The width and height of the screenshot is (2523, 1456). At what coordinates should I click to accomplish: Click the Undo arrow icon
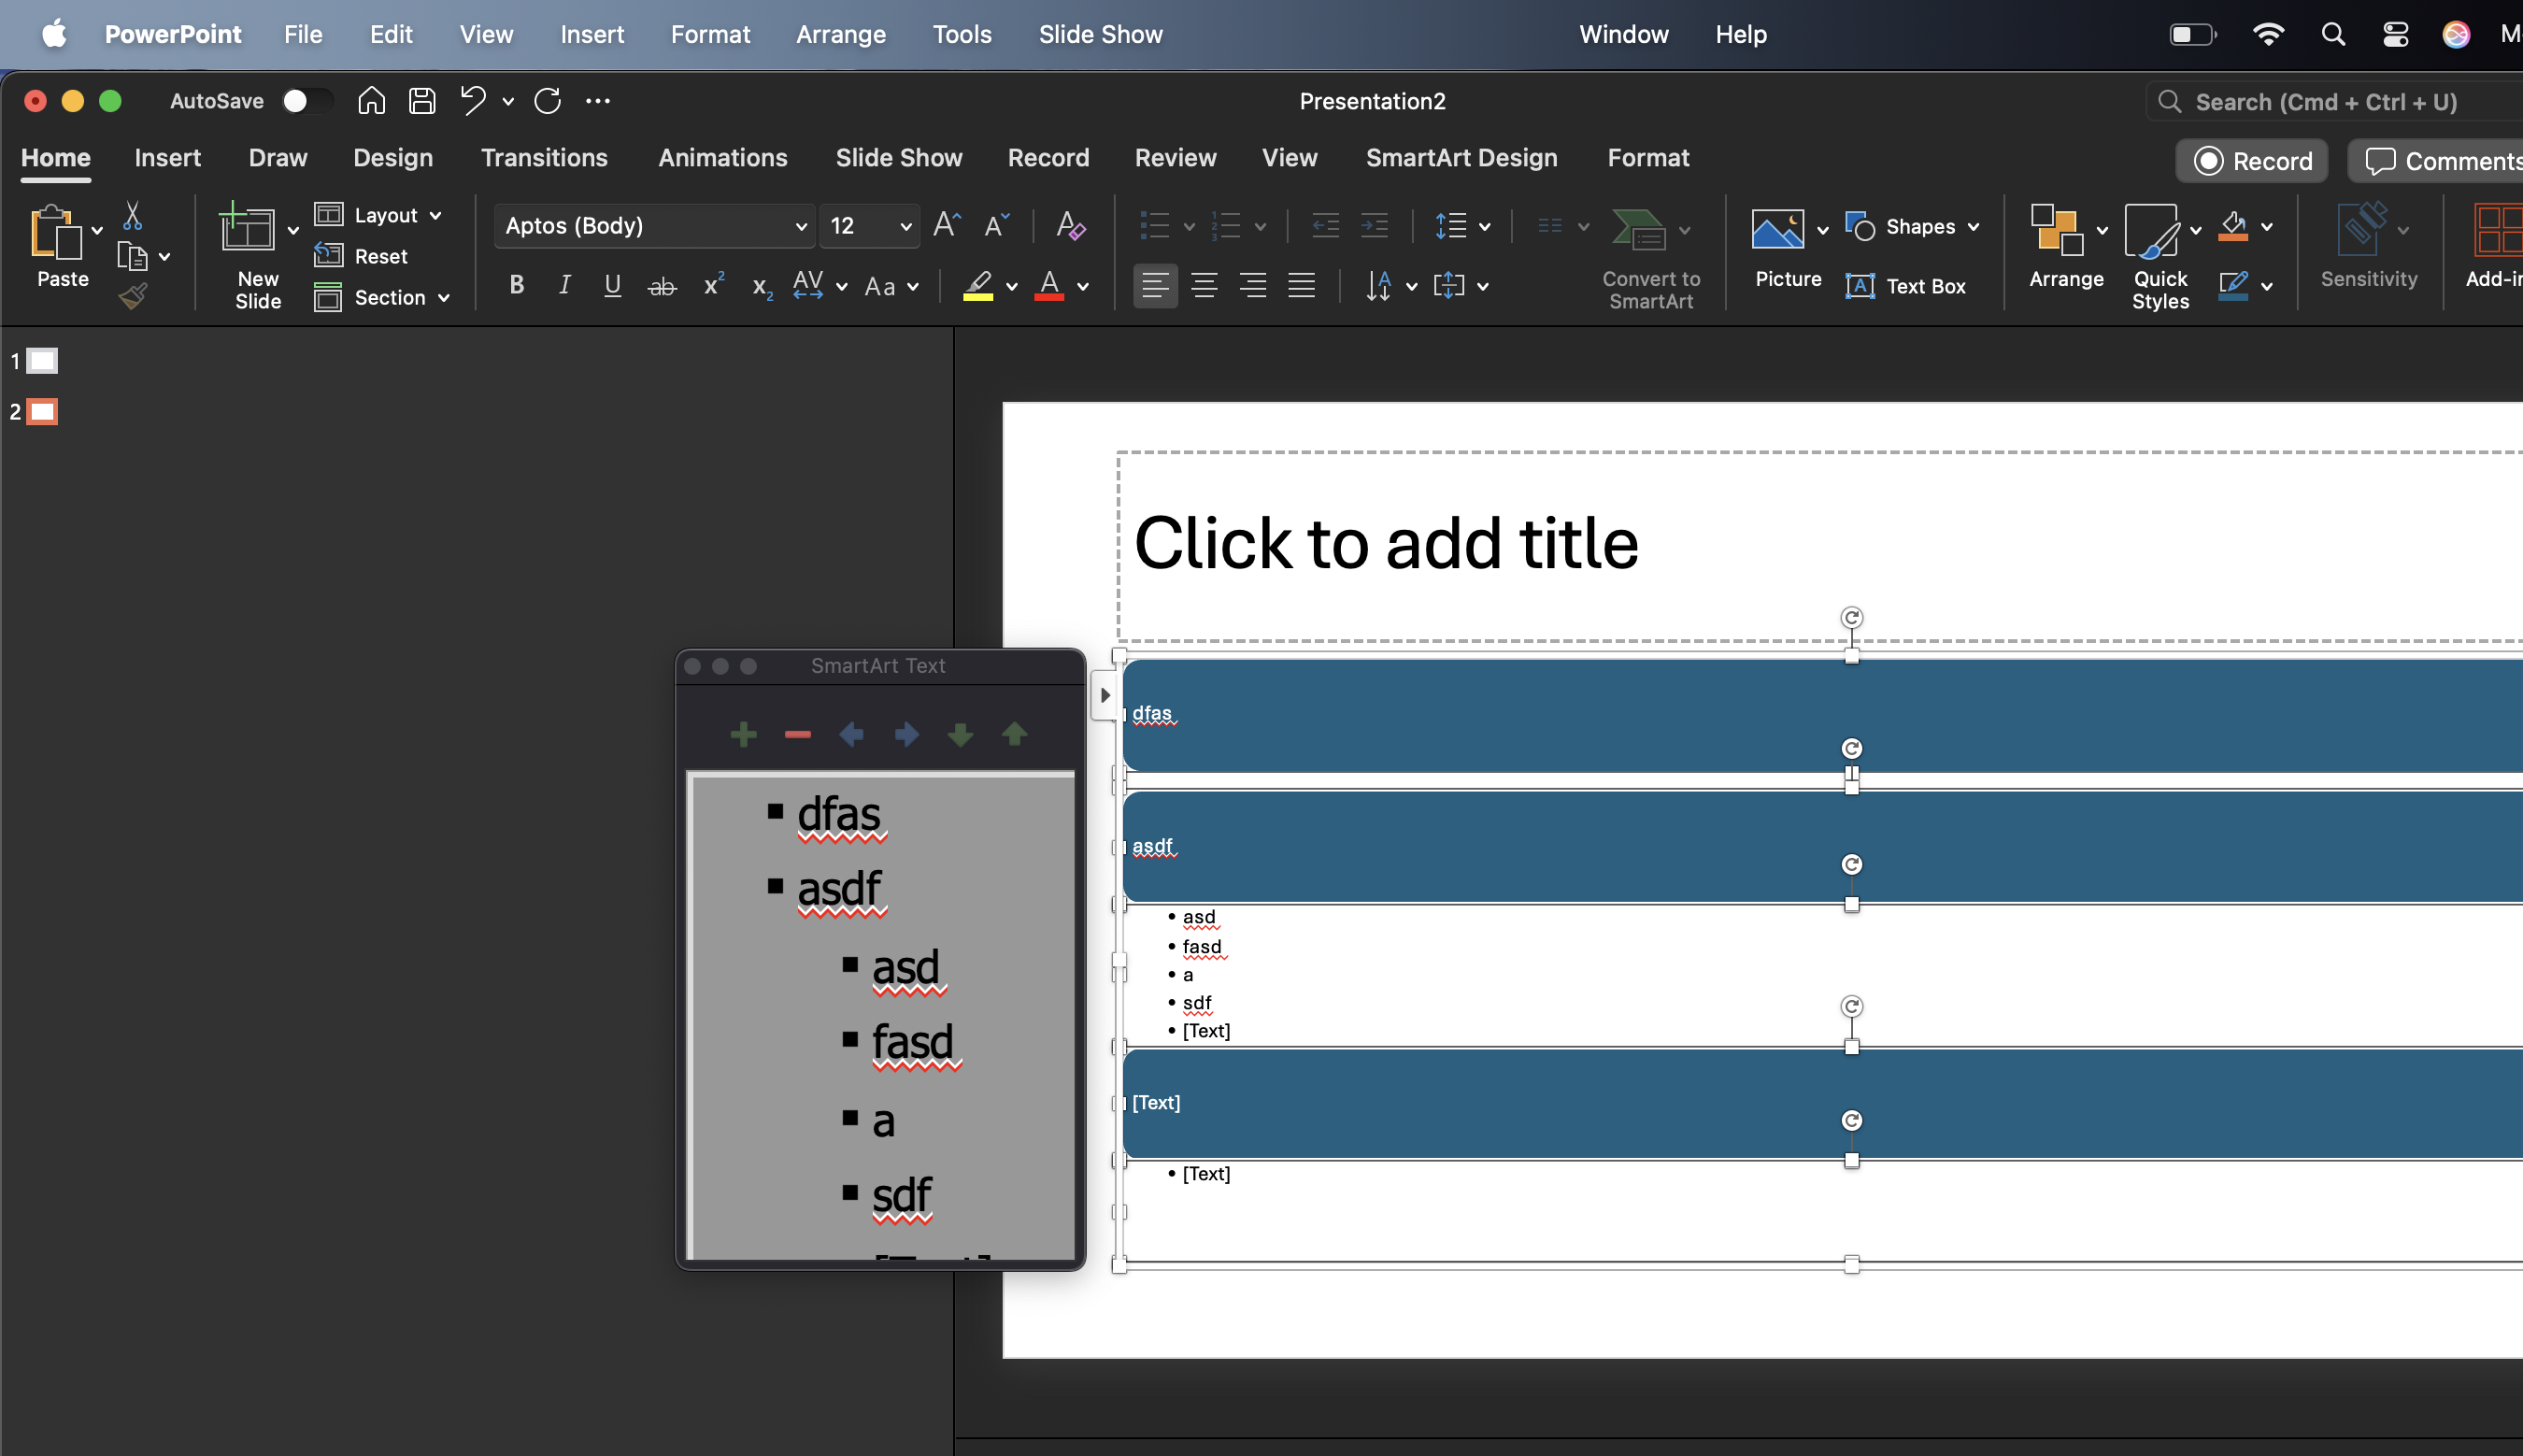pos(473,101)
